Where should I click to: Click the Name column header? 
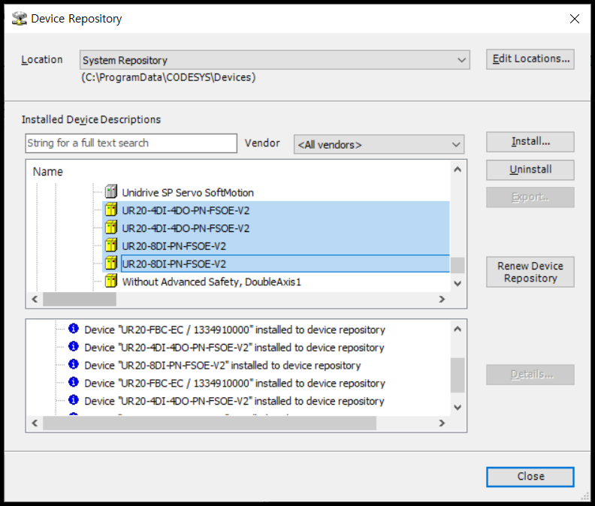48,172
